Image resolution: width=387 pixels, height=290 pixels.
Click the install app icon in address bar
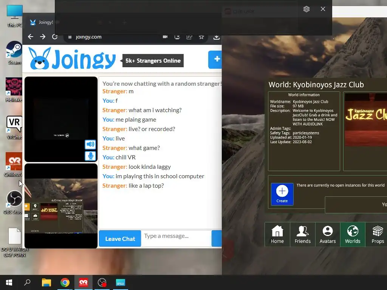click(x=177, y=37)
